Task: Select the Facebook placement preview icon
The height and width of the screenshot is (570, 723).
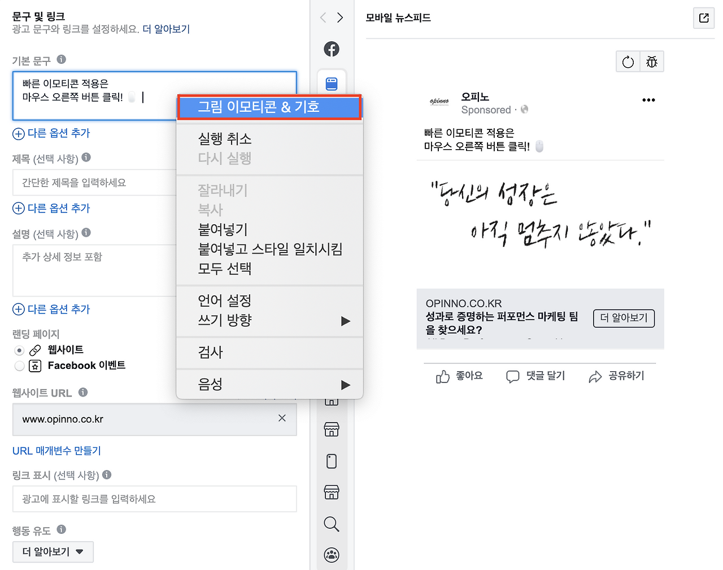Action: (x=332, y=49)
